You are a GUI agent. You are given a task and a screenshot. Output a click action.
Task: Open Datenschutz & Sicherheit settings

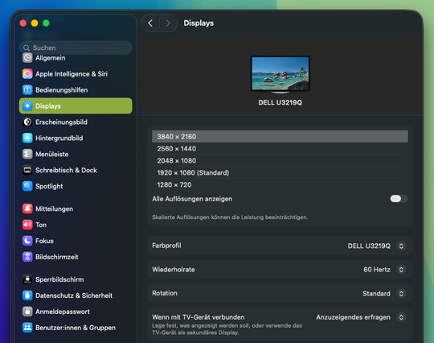[x=76, y=295]
